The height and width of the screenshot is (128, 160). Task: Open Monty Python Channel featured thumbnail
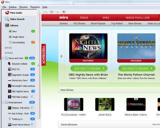pyautogui.click(x=136, y=48)
